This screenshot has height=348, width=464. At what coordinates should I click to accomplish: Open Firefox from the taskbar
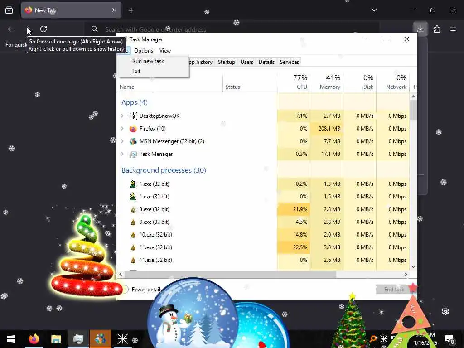tap(34, 339)
